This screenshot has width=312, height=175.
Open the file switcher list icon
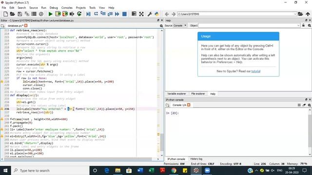[x=34, y=14]
